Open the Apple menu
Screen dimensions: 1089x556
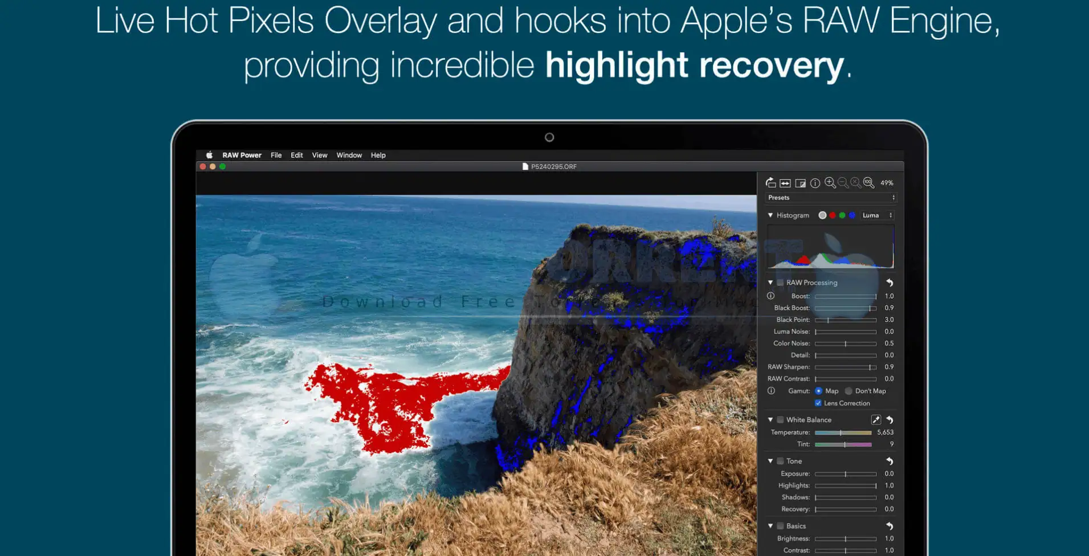[x=209, y=155]
